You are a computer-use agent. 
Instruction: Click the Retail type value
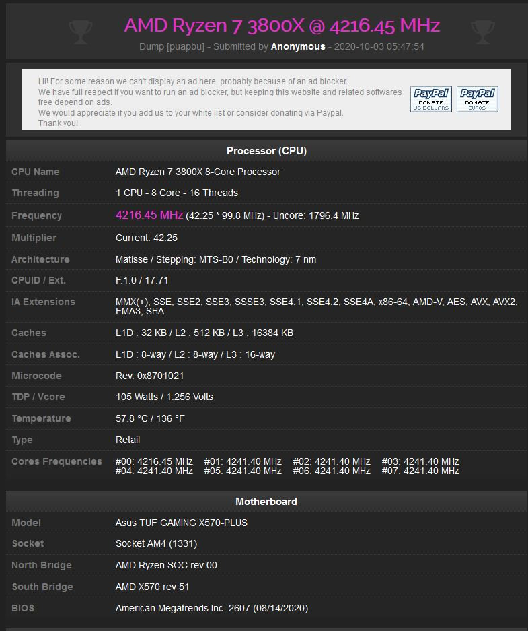click(128, 440)
